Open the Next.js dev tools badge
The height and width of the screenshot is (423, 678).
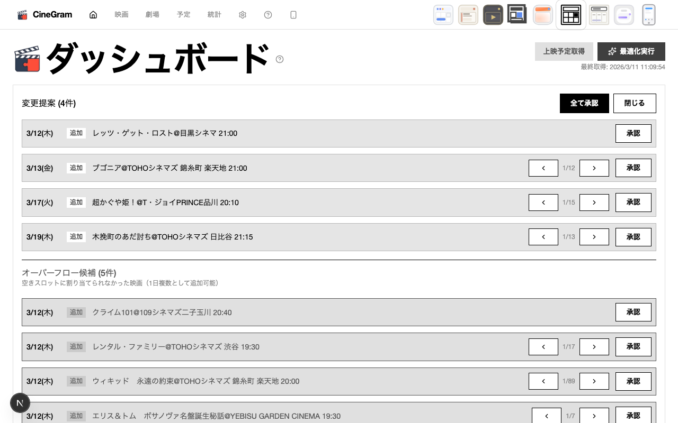[20, 403]
